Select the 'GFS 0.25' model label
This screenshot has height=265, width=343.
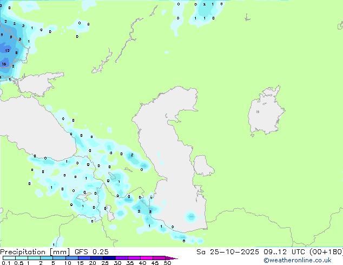pyautogui.click(x=91, y=252)
